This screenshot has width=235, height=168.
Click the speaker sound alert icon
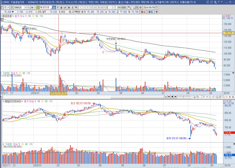click(x=32, y=7)
